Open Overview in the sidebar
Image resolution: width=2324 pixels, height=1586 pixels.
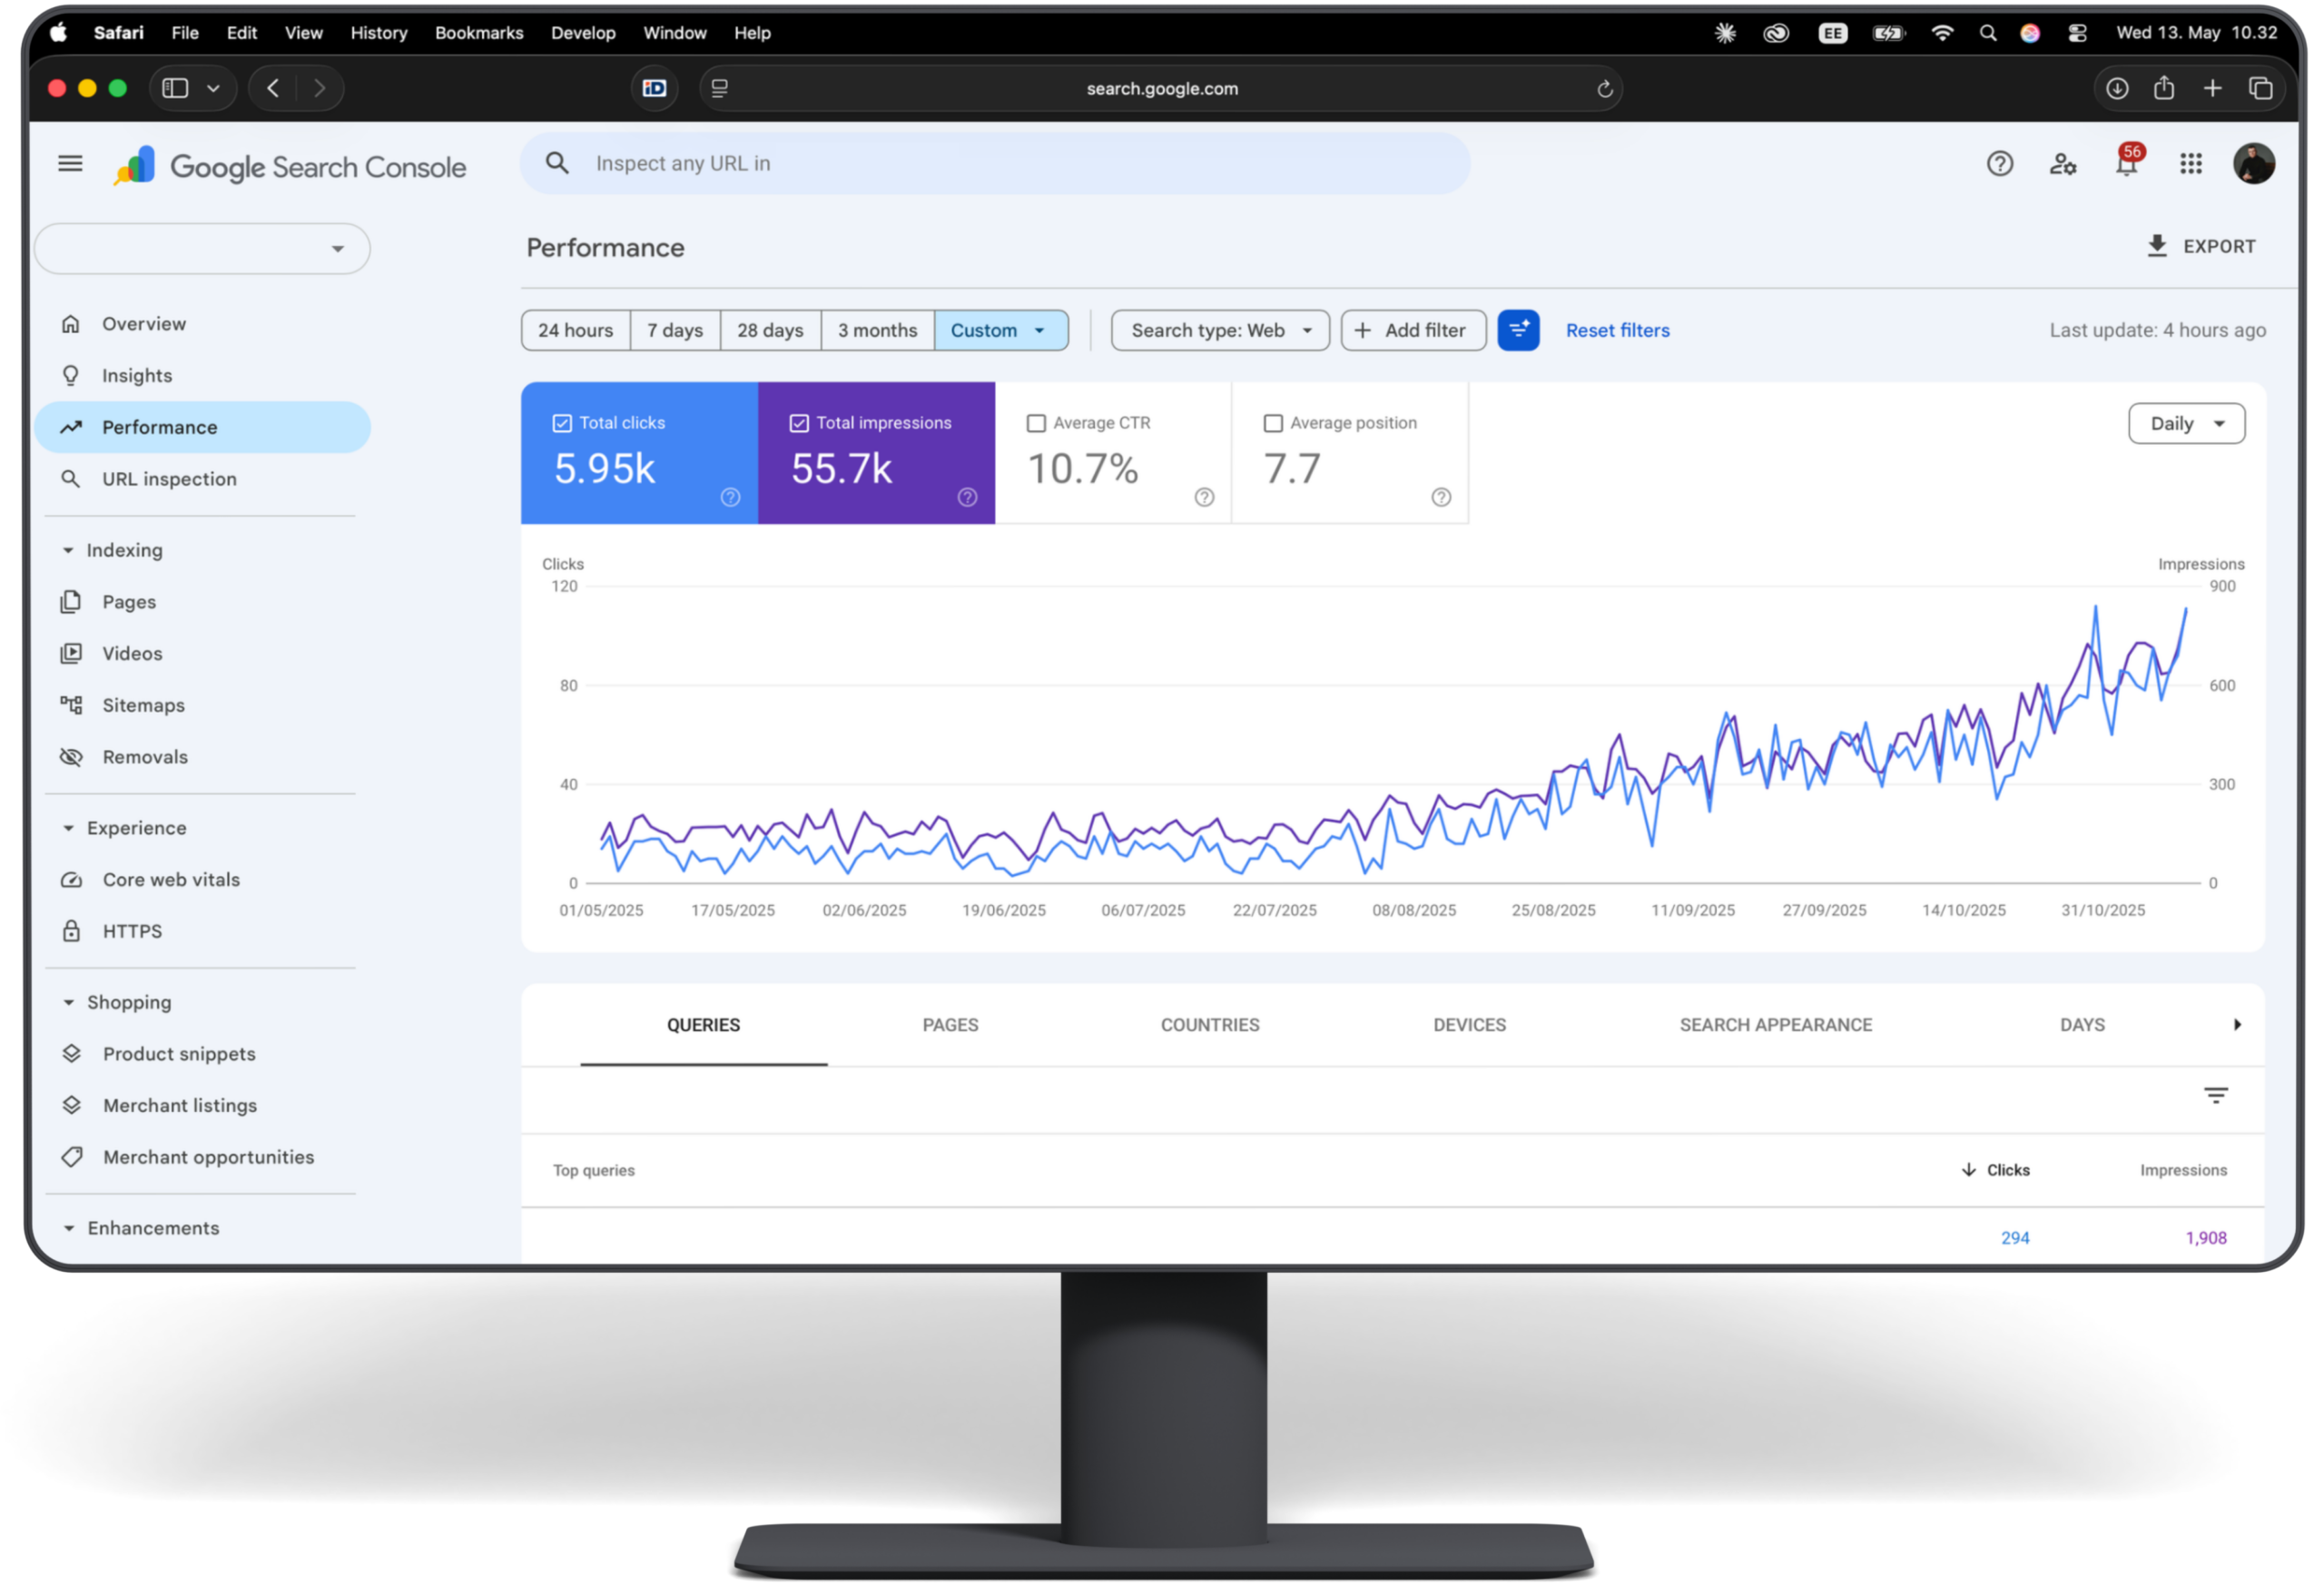[202, 324]
